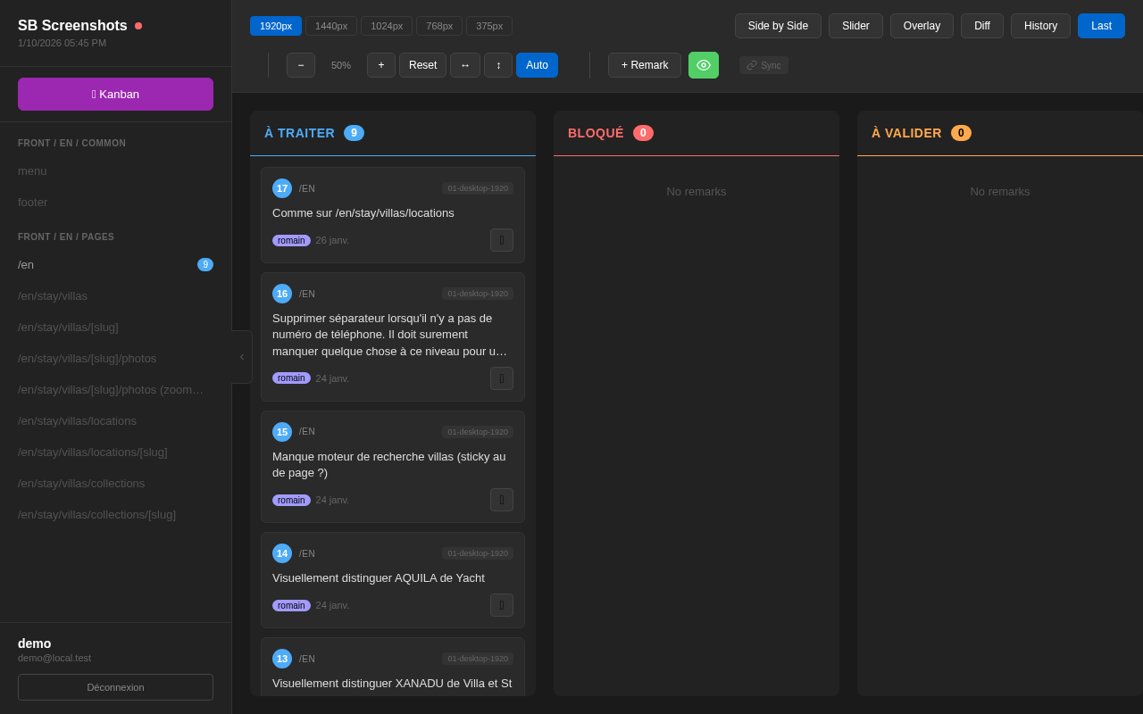Click the number 15 remark badge
The height and width of the screenshot is (714, 1143).
(x=282, y=432)
